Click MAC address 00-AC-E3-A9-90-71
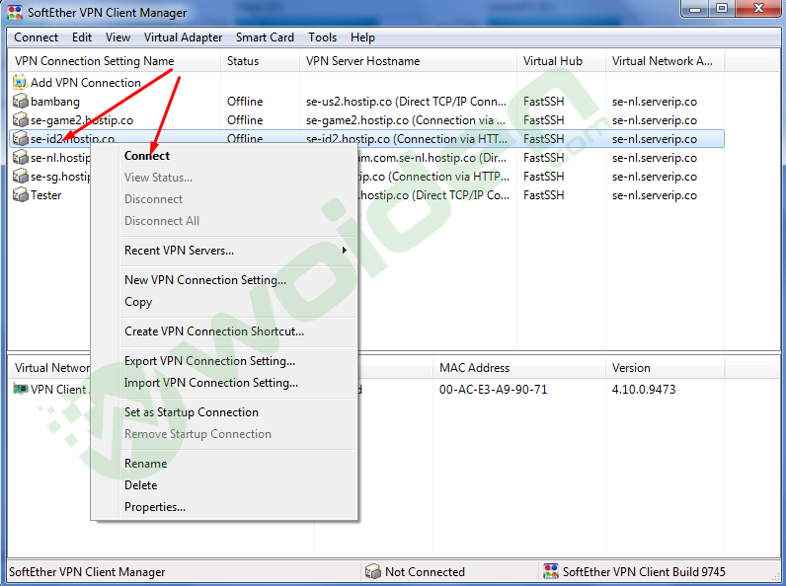Screen dimensions: 786x586 pyautogui.click(x=494, y=389)
